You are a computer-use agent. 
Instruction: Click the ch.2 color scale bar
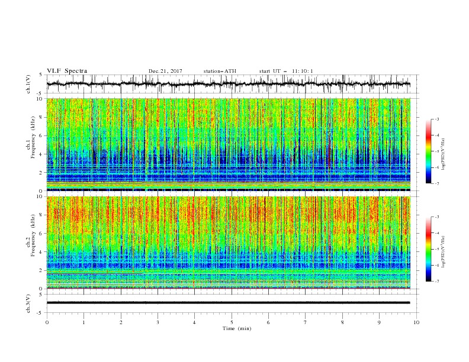429,249
